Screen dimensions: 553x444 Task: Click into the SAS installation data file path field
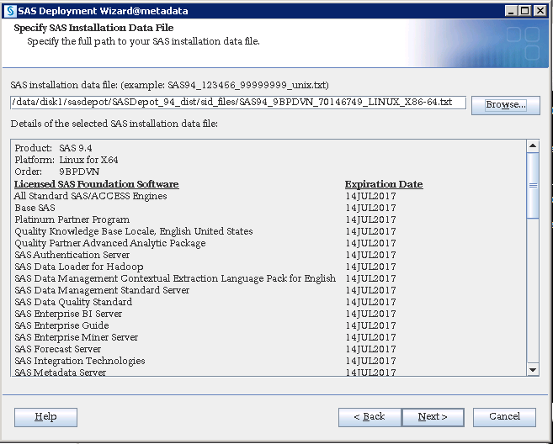(238, 103)
